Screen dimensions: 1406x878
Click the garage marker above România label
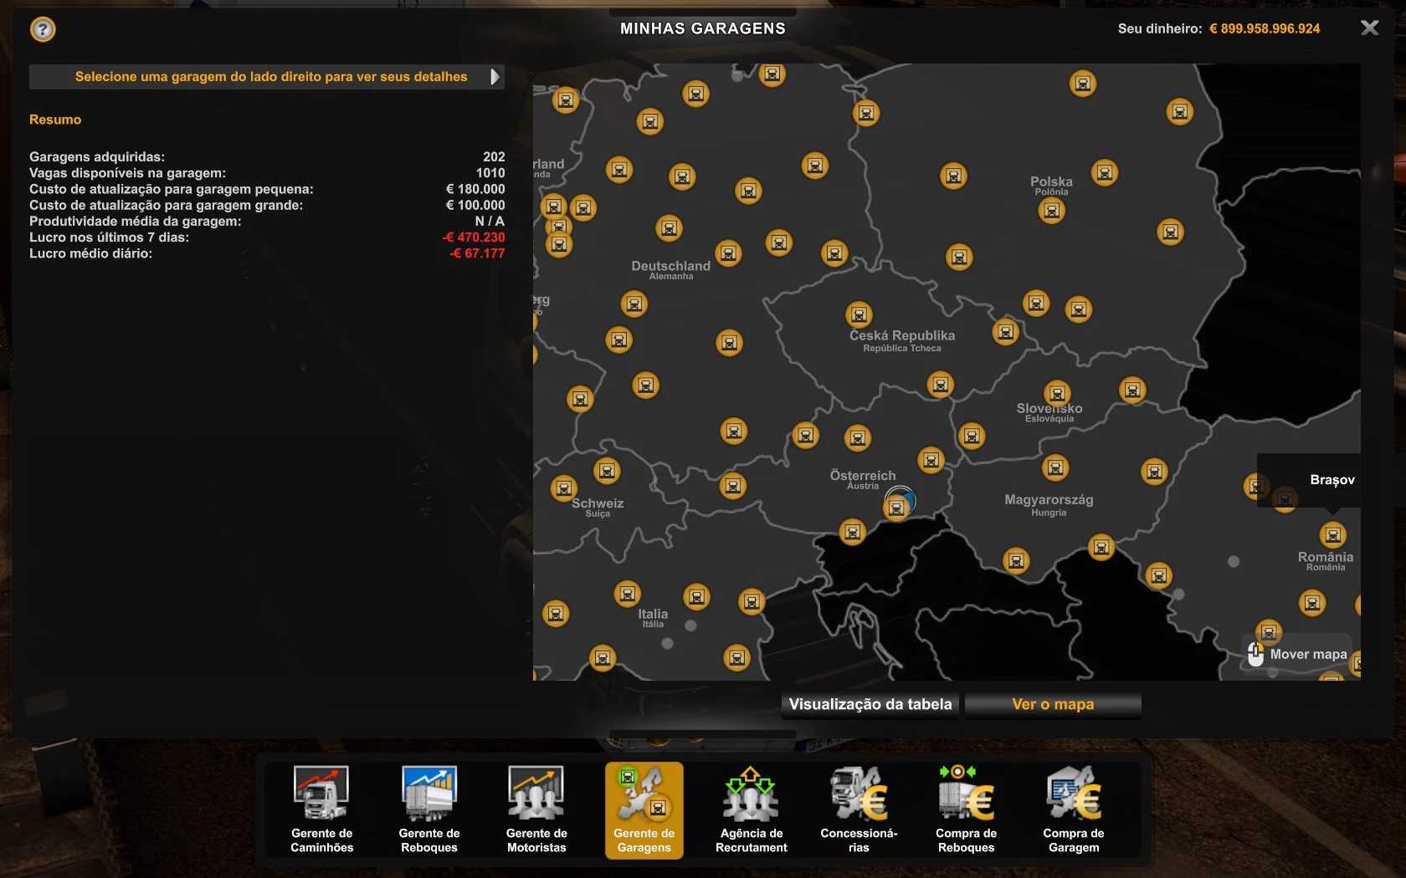1332,534
